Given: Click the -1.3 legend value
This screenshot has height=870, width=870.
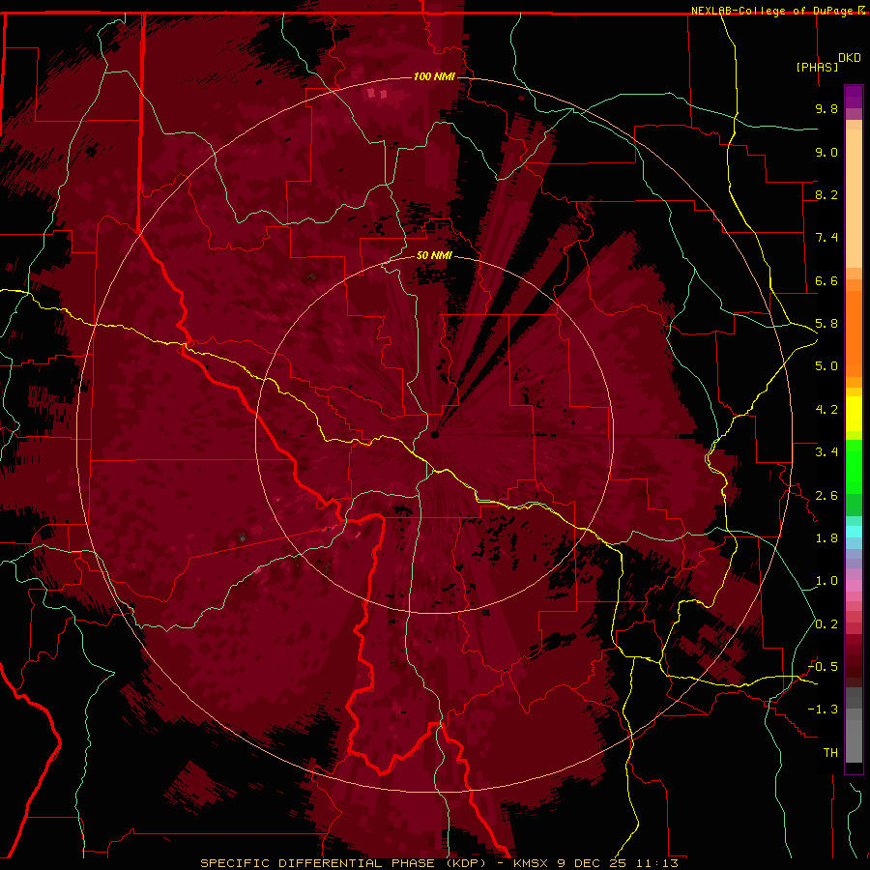Looking at the screenshot, I should tap(824, 710).
